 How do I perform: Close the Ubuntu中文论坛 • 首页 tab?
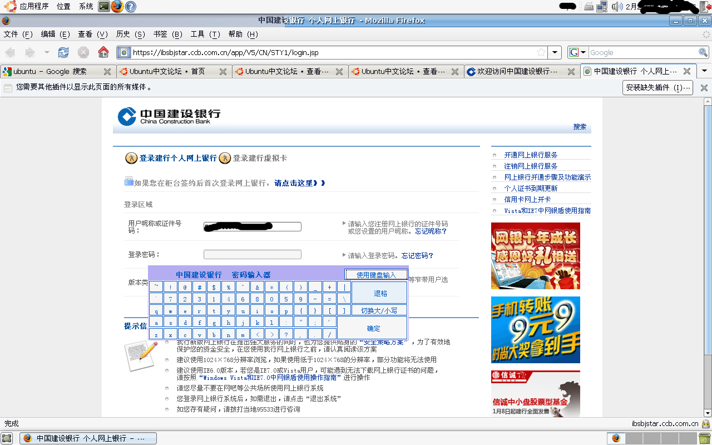222,71
